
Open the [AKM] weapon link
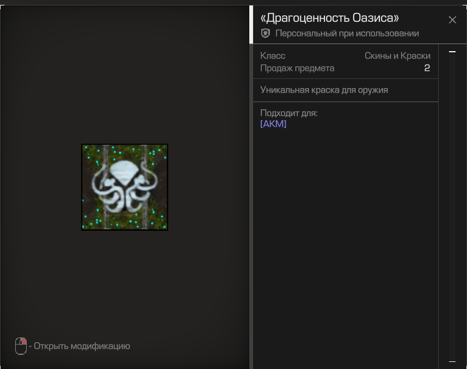(273, 124)
